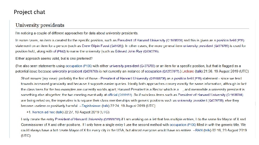
Task: Follow the 'of (P642)' property link
Action: pos(59,51)
